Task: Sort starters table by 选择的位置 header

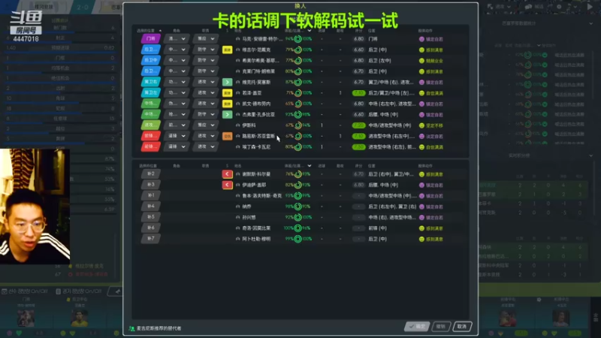Action: click(x=146, y=31)
